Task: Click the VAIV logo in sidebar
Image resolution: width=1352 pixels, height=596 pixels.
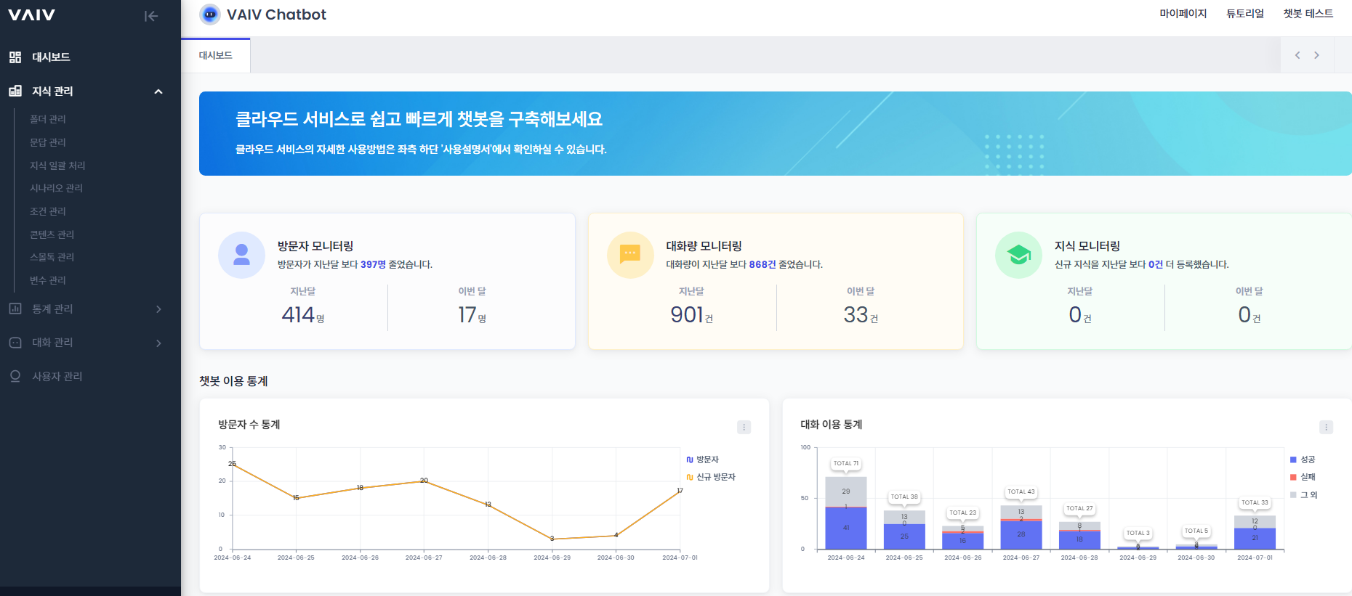Action: (x=31, y=15)
